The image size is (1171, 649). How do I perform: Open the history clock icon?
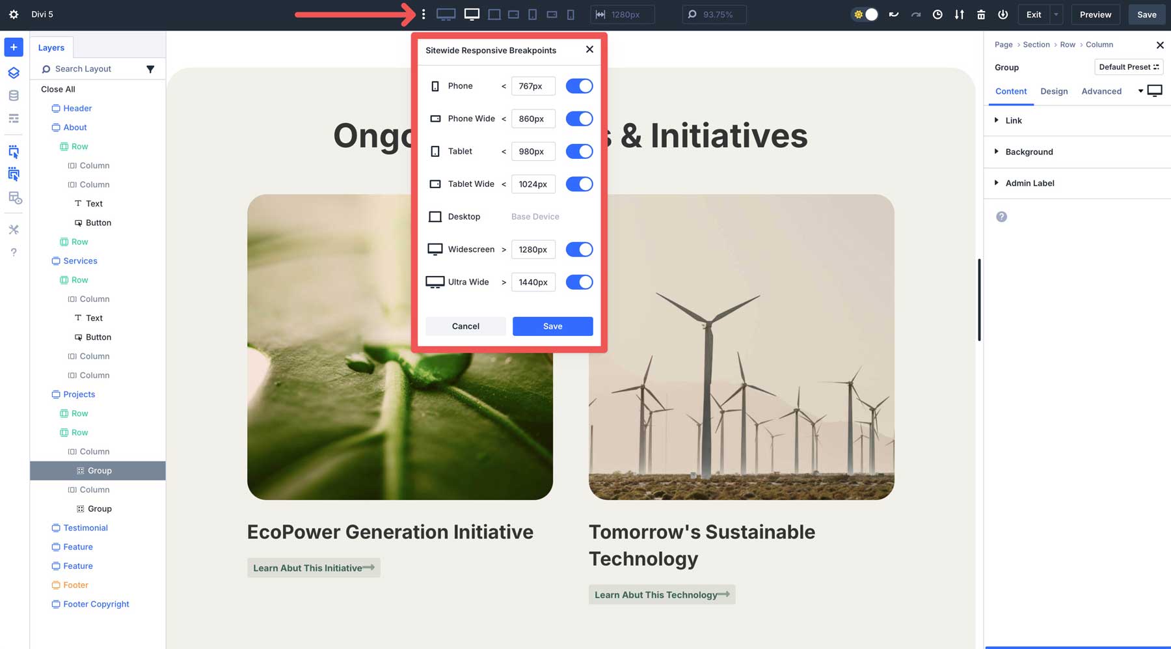click(x=937, y=14)
